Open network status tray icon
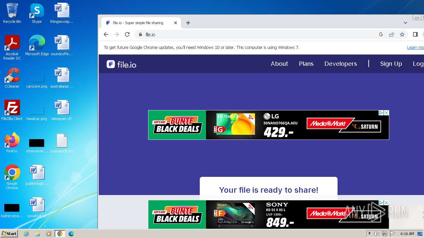424x238 pixels. [384, 234]
